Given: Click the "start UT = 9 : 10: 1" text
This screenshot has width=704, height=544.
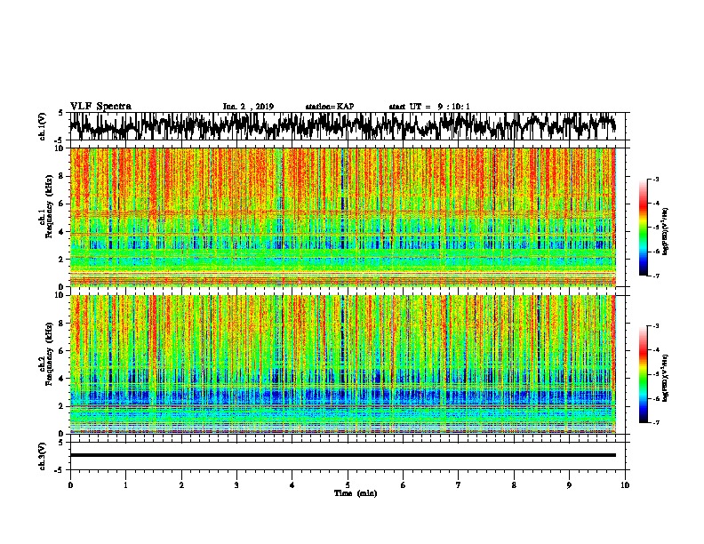Looking at the screenshot, I should click(x=429, y=107).
